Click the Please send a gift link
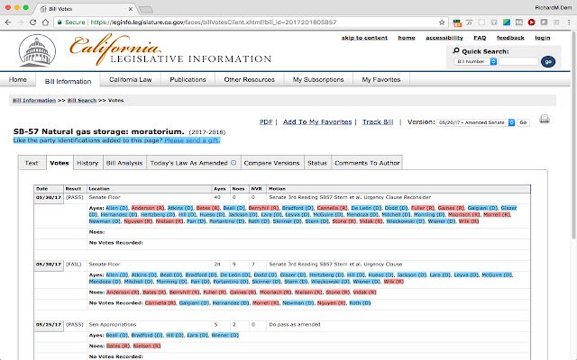Viewport: 577px width, 360px height. pyautogui.click(x=192, y=140)
